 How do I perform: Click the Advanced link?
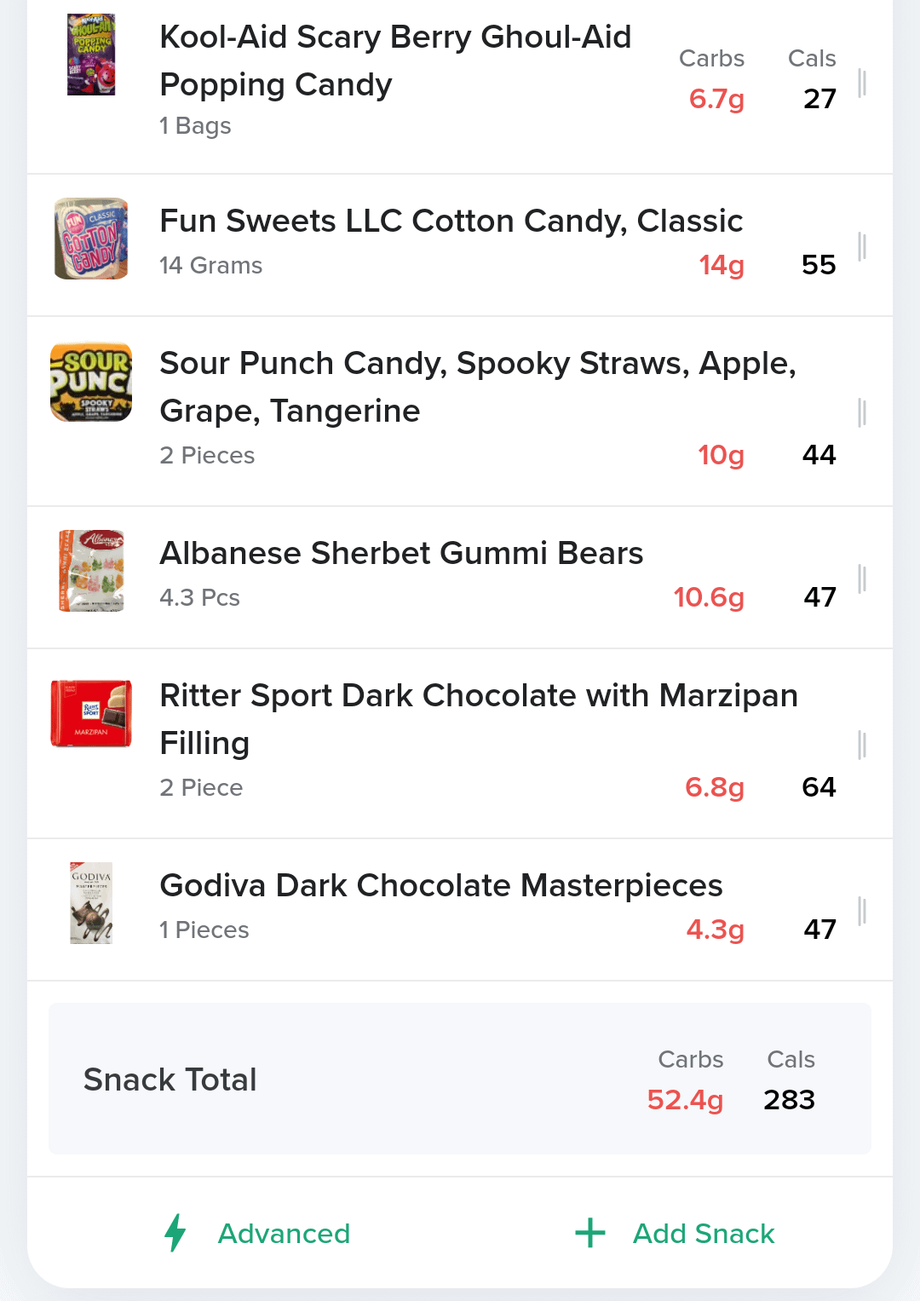[284, 1234]
